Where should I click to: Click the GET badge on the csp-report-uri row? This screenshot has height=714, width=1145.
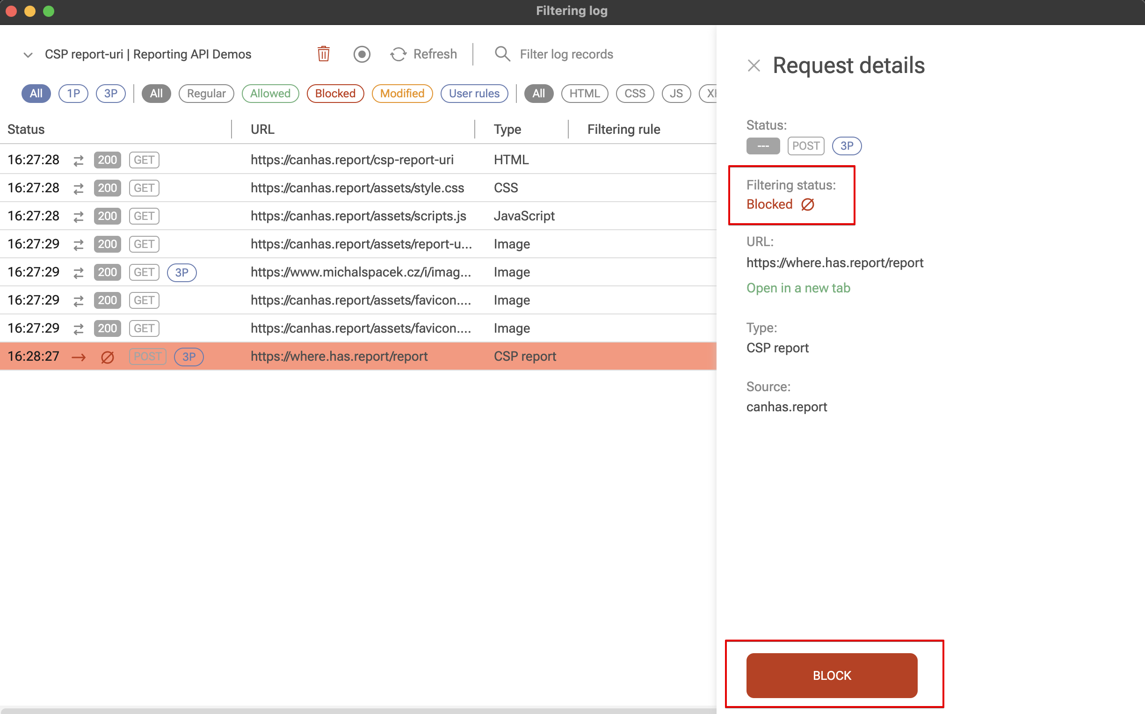click(x=144, y=160)
